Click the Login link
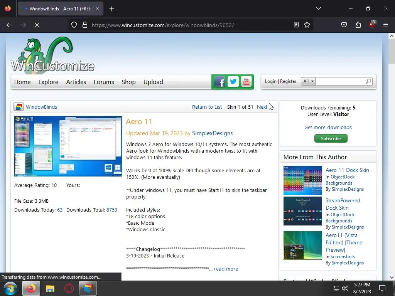 point(270,81)
